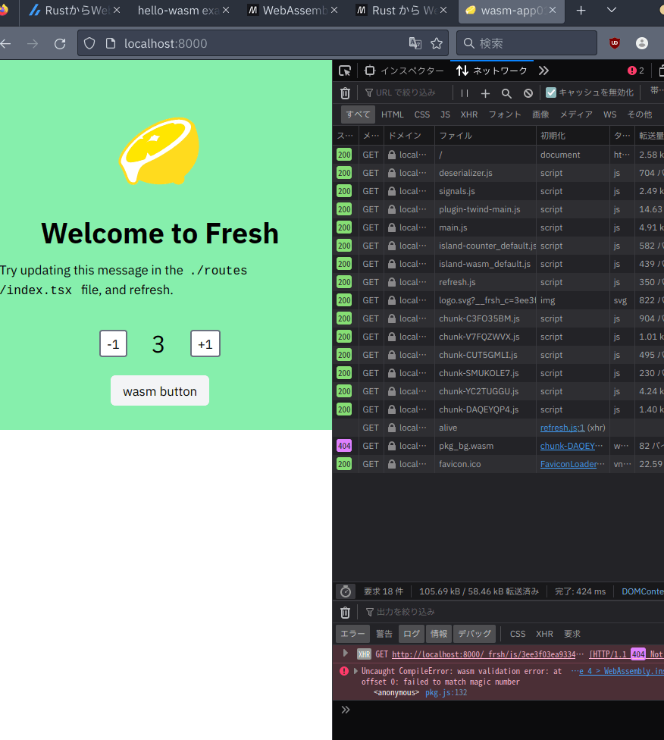Bookmark this page with the star icon

(x=437, y=43)
